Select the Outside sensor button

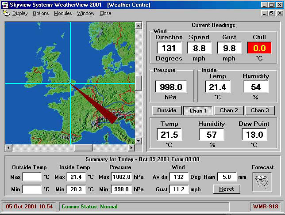[167, 110]
